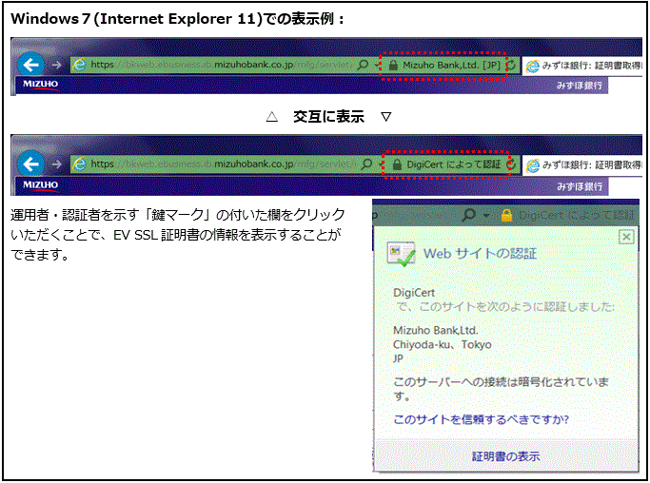Select the みずほ銀行 tab beside the Mizuho Bank,Ltd. [JP] bar
Viewport: 650px width, 483px height.
click(583, 66)
